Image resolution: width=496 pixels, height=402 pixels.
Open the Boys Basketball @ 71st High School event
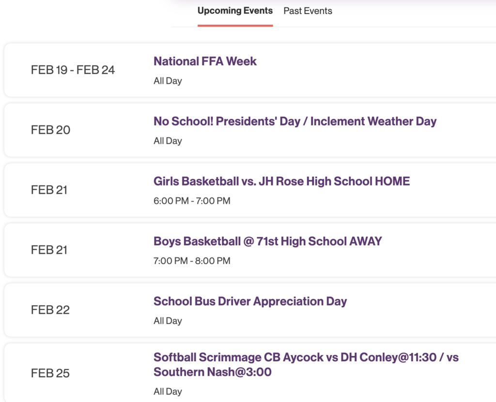(x=267, y=241)
